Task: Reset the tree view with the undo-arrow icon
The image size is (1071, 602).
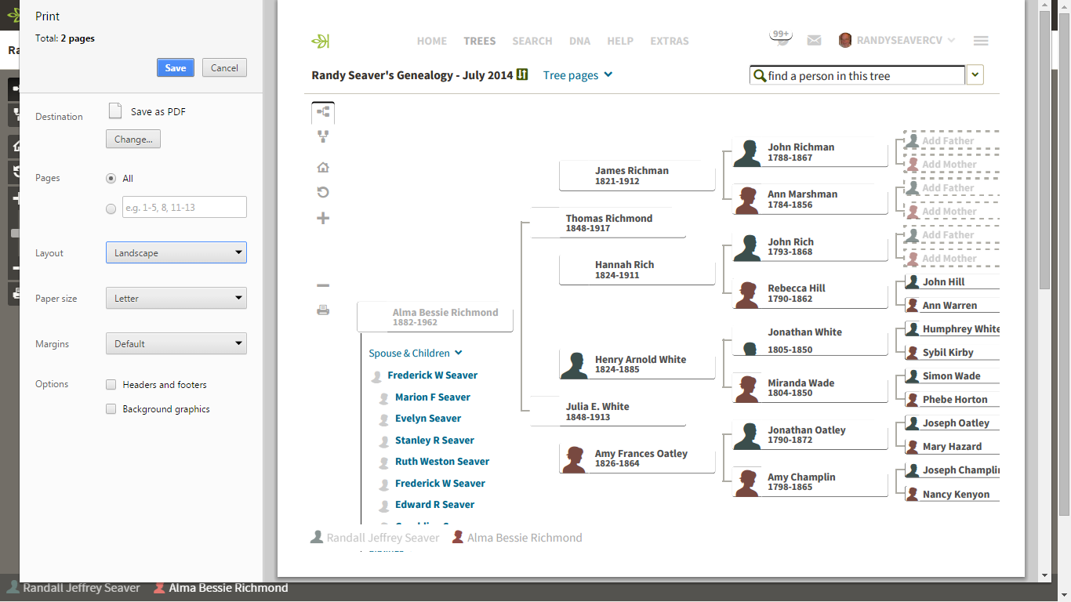Action: (x=323, y=192)
